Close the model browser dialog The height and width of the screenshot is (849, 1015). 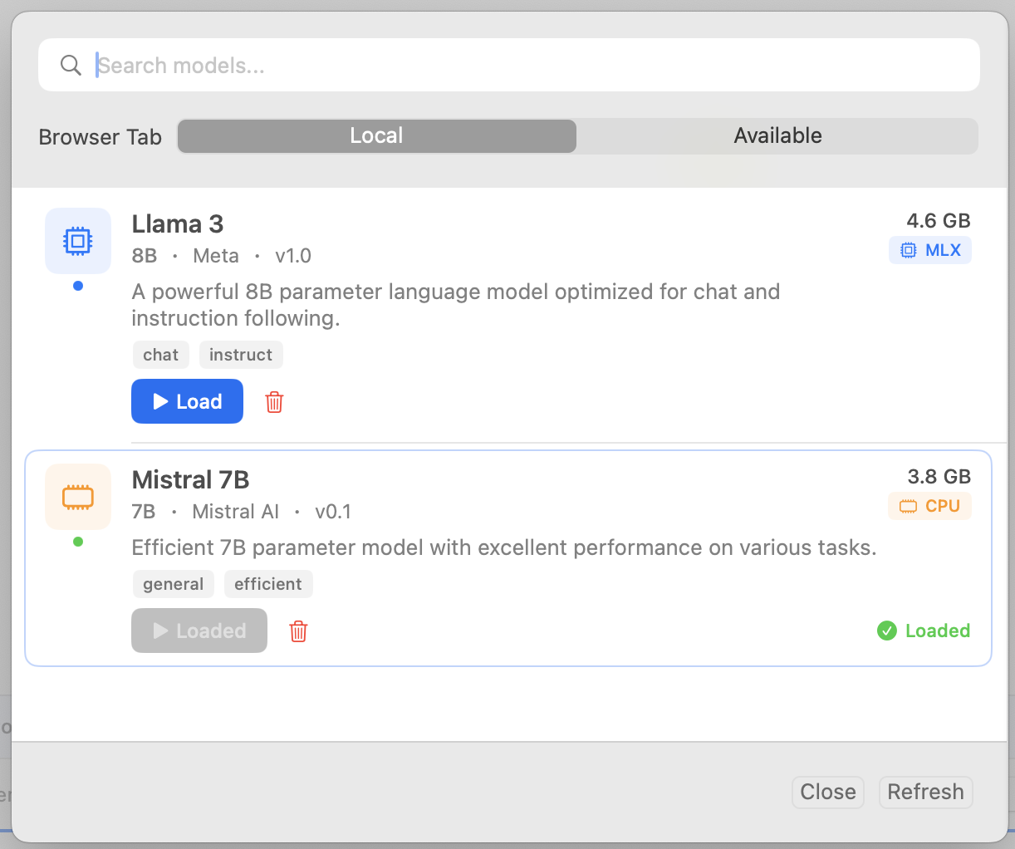[x=827, y=792]
